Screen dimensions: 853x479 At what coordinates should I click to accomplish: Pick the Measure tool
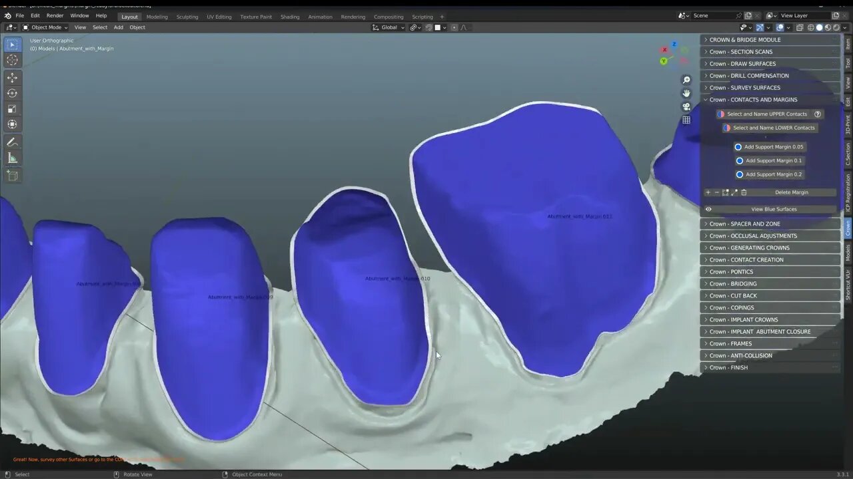pyautogui.click(x=12, y=158)
